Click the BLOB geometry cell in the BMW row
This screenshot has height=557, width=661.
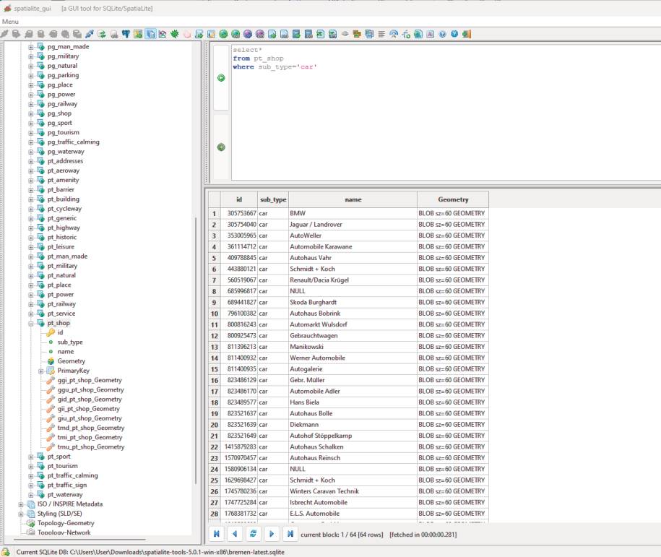pos(453,213)
